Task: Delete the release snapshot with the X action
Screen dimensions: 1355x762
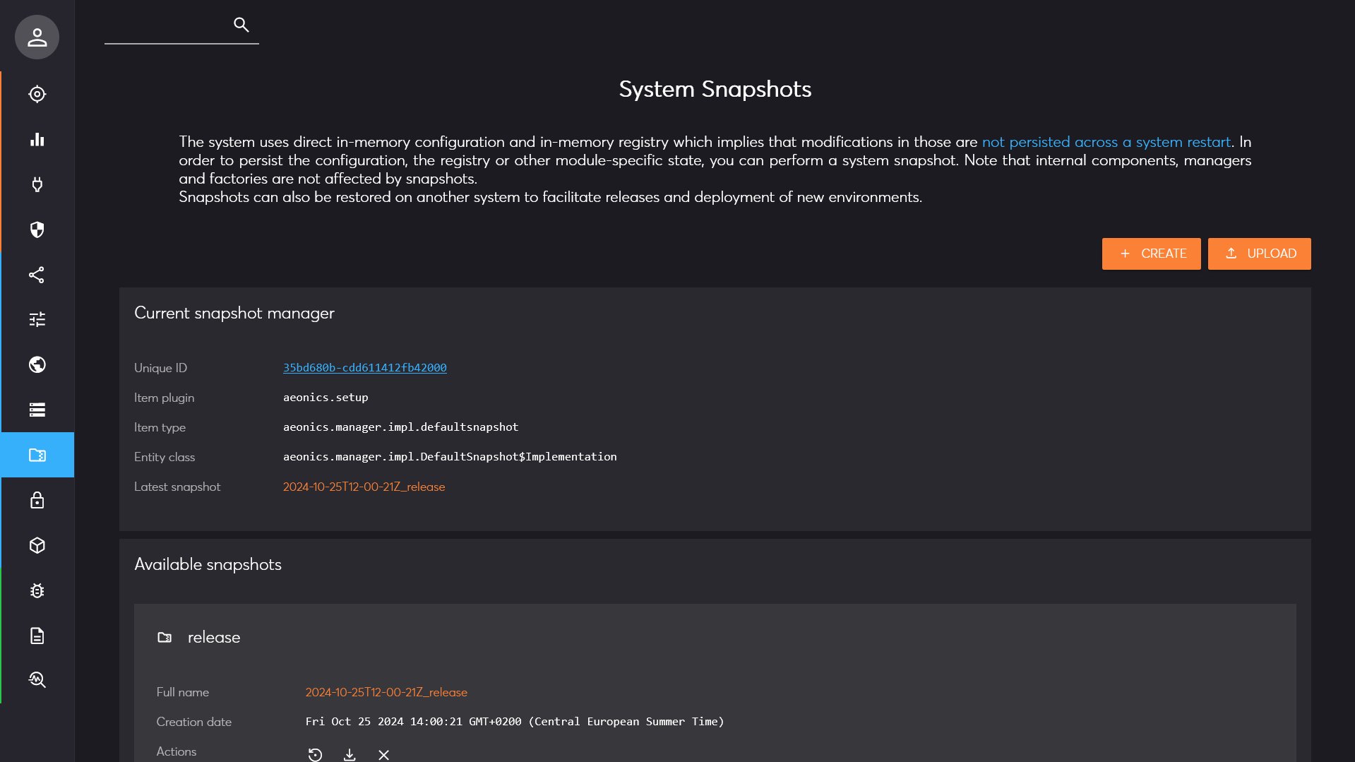Action: [383, 754]
